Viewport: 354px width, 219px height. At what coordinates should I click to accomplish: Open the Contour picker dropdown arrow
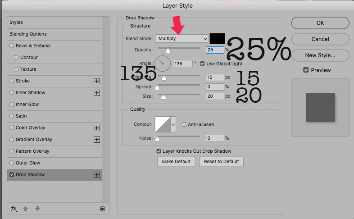point(173,124)
